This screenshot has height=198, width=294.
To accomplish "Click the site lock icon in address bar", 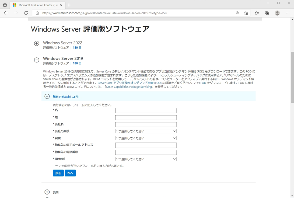I will coord(37,13).
